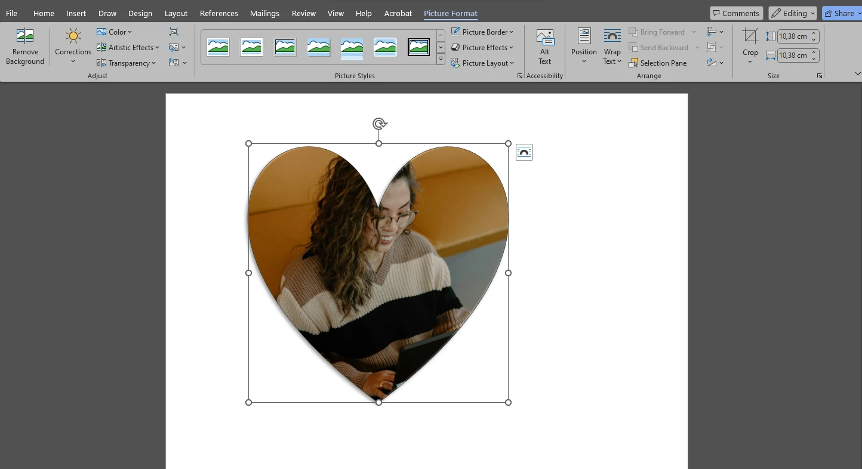Apply the black double frame picture style

coord(418,47)
